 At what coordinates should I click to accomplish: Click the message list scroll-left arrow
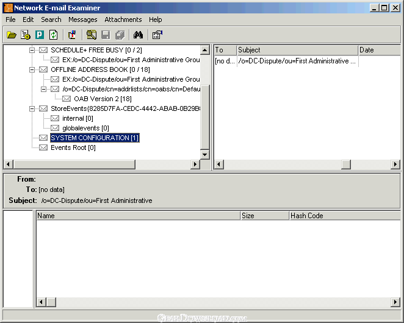[218, 164]
